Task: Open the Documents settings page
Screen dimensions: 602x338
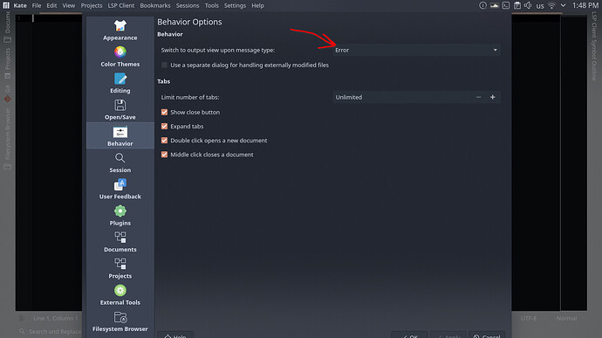Action: (x=120, y=243)
